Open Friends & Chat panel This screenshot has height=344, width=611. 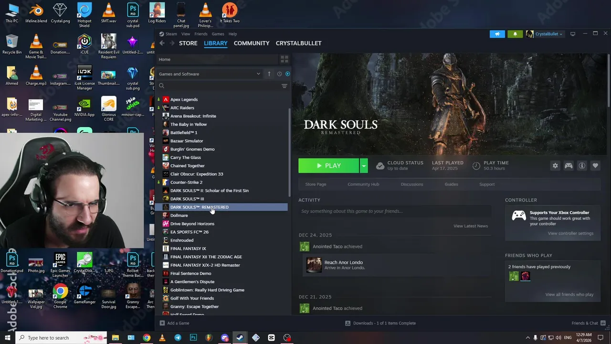(x=589, y=323)
